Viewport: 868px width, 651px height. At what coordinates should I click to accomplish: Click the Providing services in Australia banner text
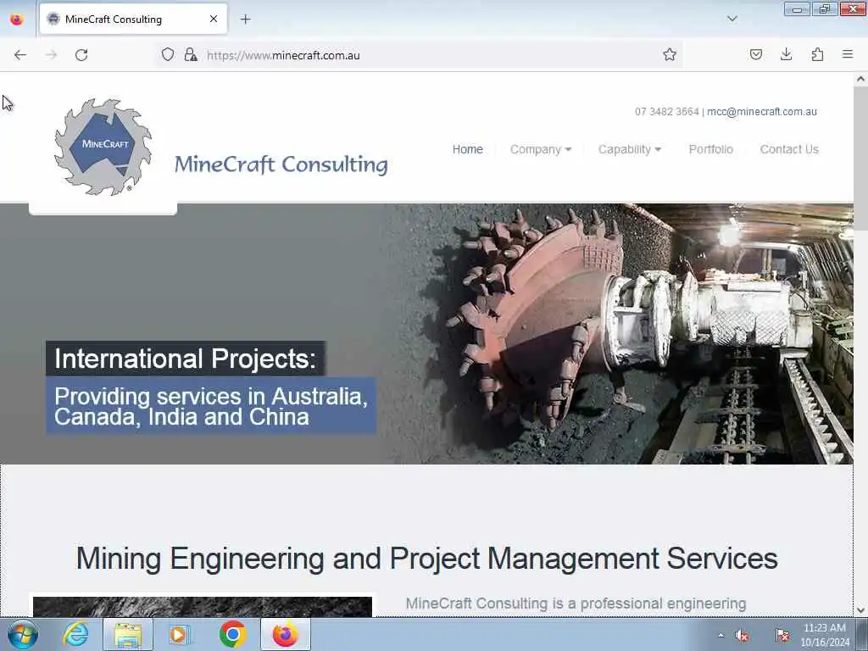coord(211,406)
